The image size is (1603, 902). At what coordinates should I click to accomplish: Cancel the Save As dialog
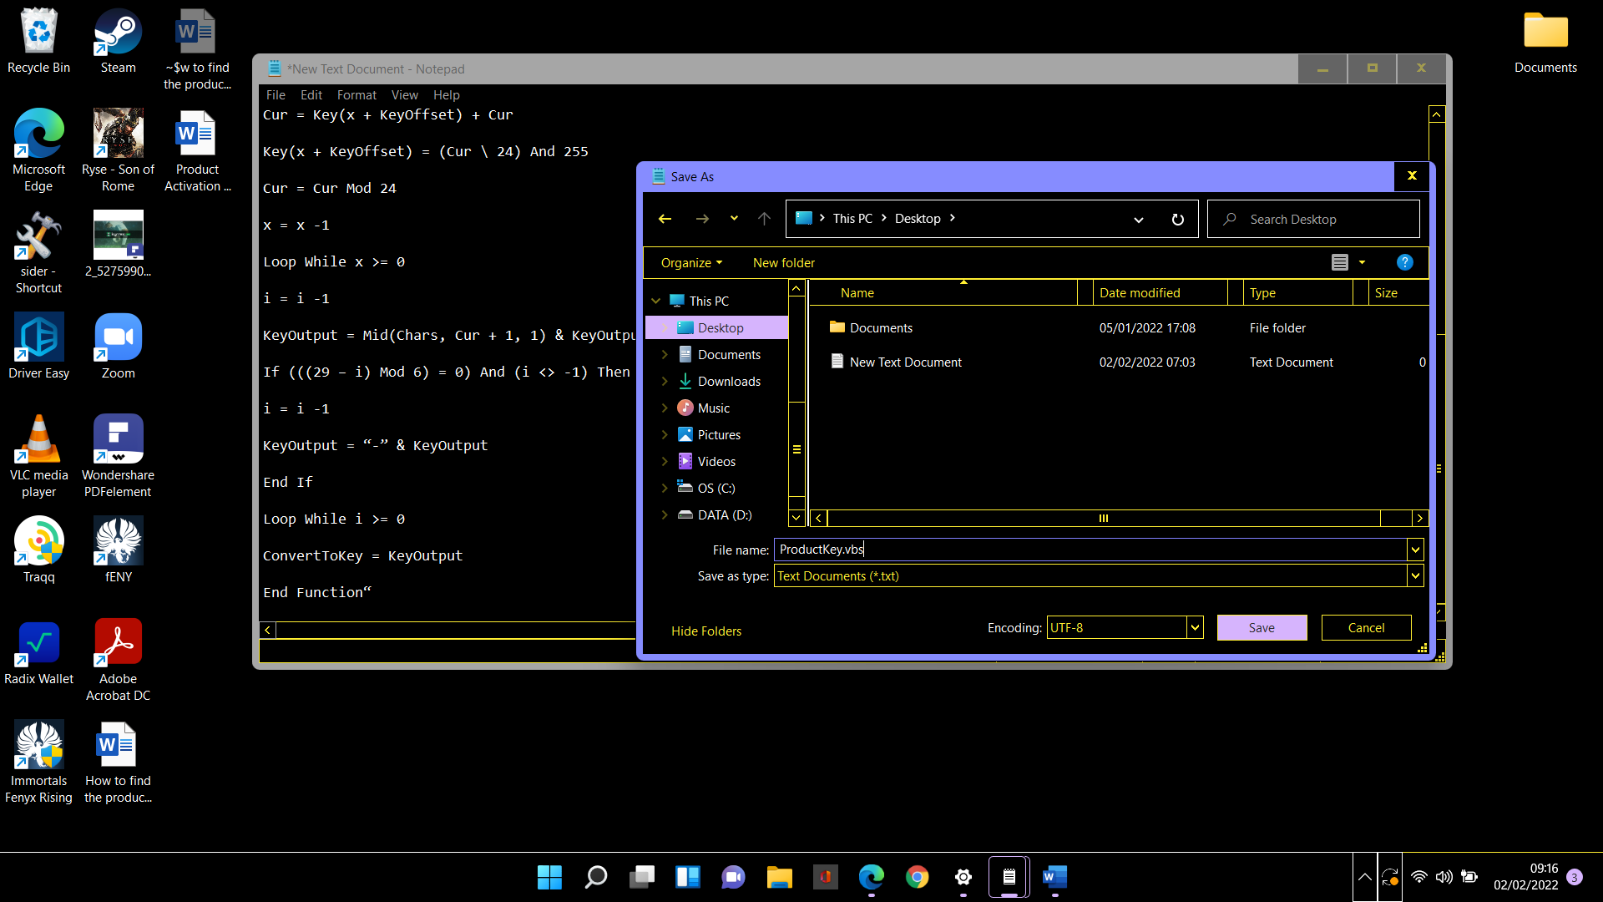point(1365,627)
